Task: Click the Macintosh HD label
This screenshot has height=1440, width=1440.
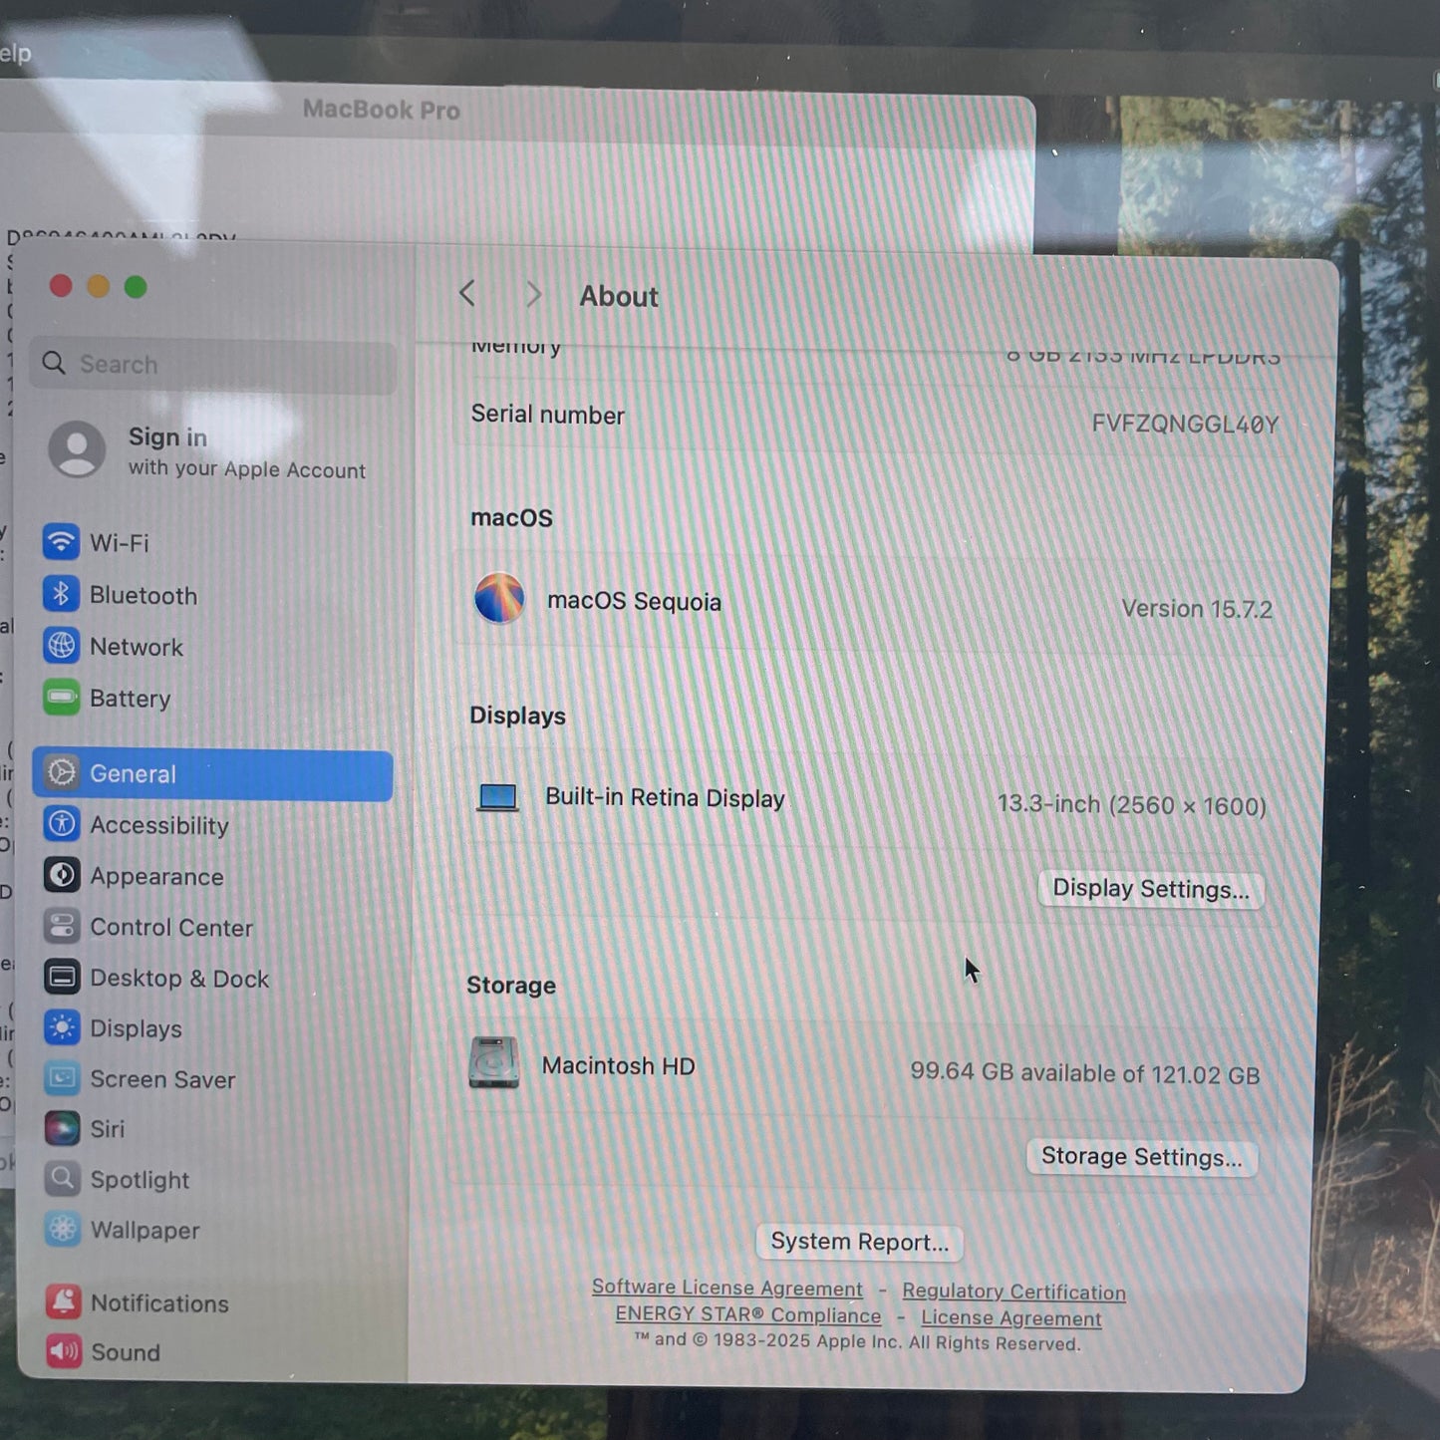Action: (618, 1065)
